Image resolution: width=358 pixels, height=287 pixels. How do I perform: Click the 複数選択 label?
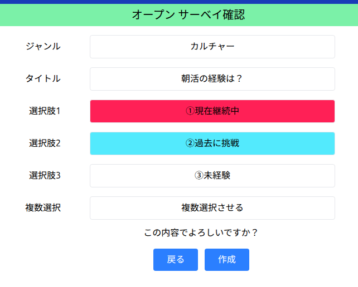(43, 208)
